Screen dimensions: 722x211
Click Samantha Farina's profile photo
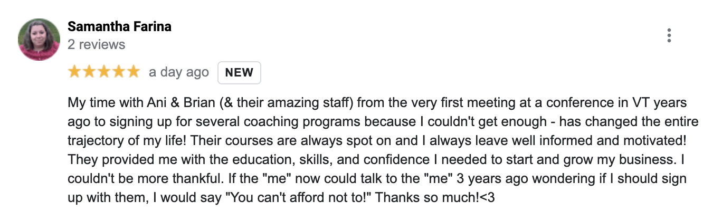(x=39, y=39)
